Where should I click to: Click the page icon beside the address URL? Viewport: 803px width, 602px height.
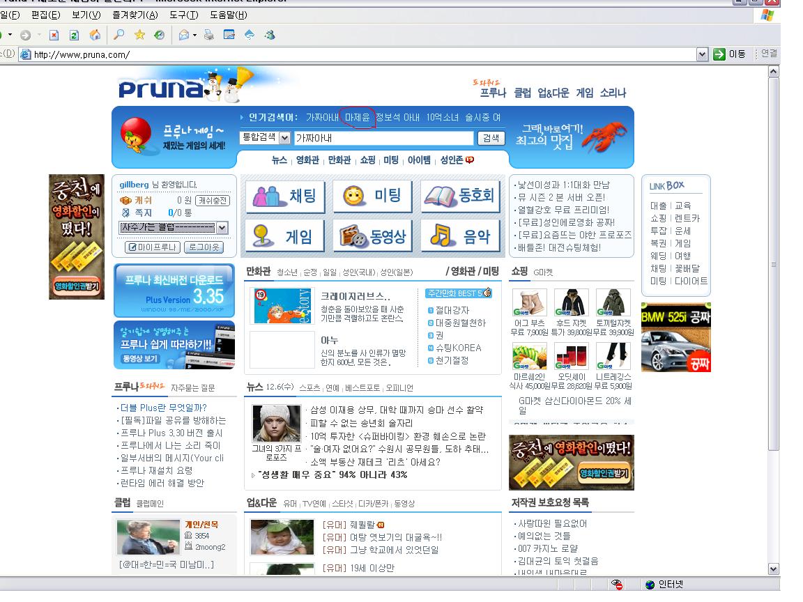point(26,54)
